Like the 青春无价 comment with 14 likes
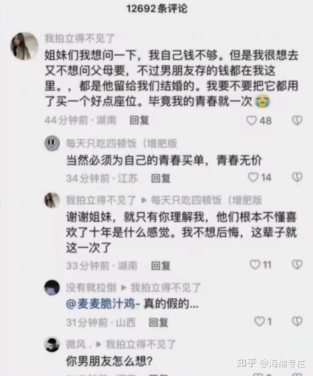The height and width of the screenshot is (376, 313). tap(253, 177)
